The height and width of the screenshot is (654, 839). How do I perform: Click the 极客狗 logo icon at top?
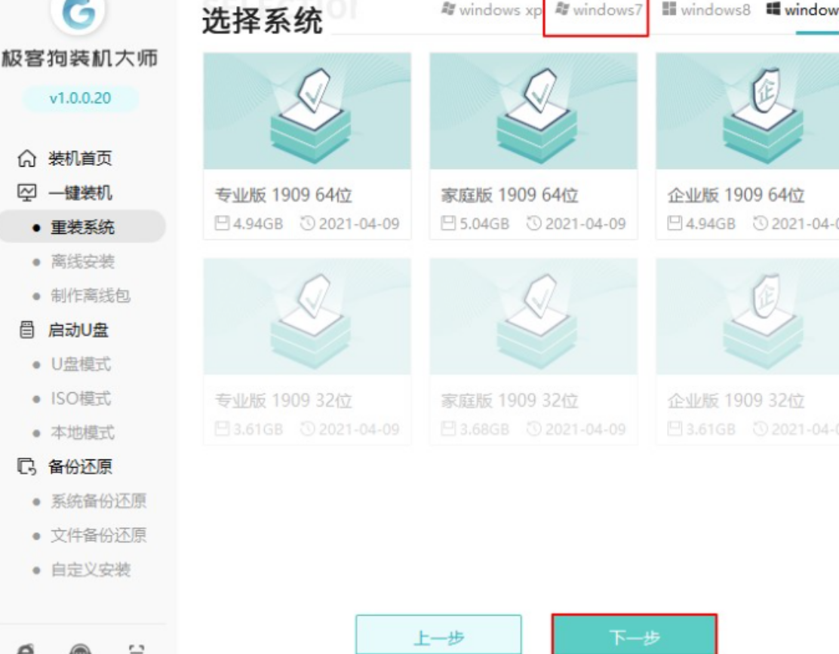pos(80,14)
